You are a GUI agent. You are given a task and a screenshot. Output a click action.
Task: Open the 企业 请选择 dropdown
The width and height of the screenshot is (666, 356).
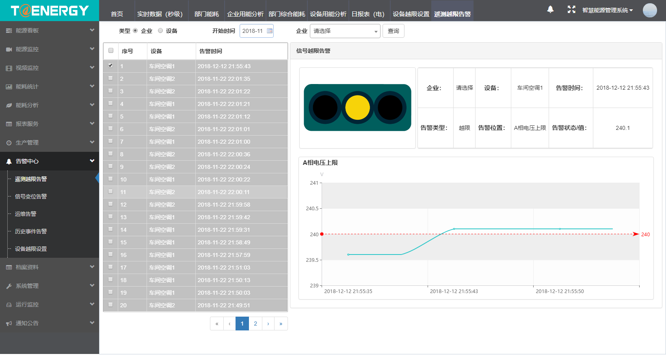click(x=345, y=31)
